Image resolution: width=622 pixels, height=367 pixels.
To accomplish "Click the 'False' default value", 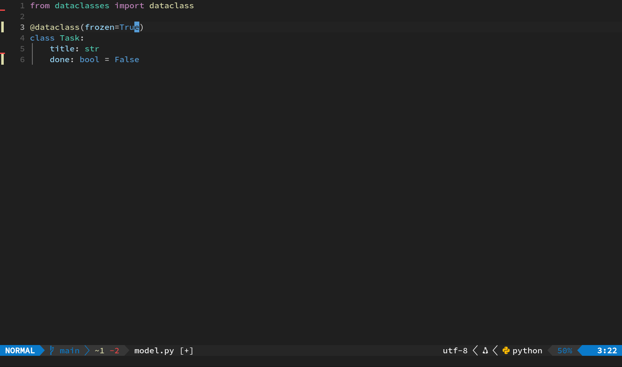I will 127,60.
